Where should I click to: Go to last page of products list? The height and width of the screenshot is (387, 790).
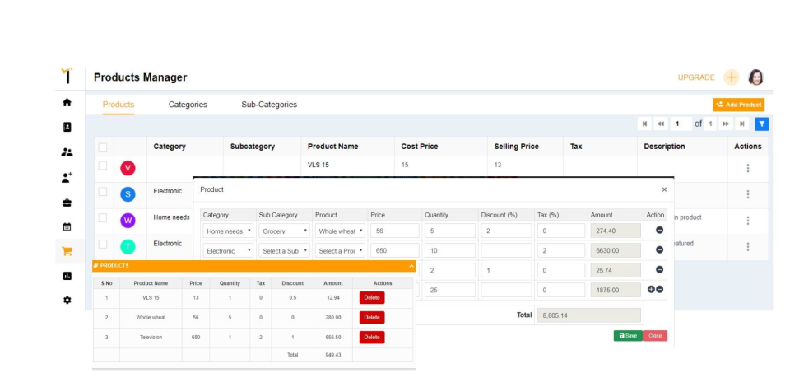click(x=741, y=124)
